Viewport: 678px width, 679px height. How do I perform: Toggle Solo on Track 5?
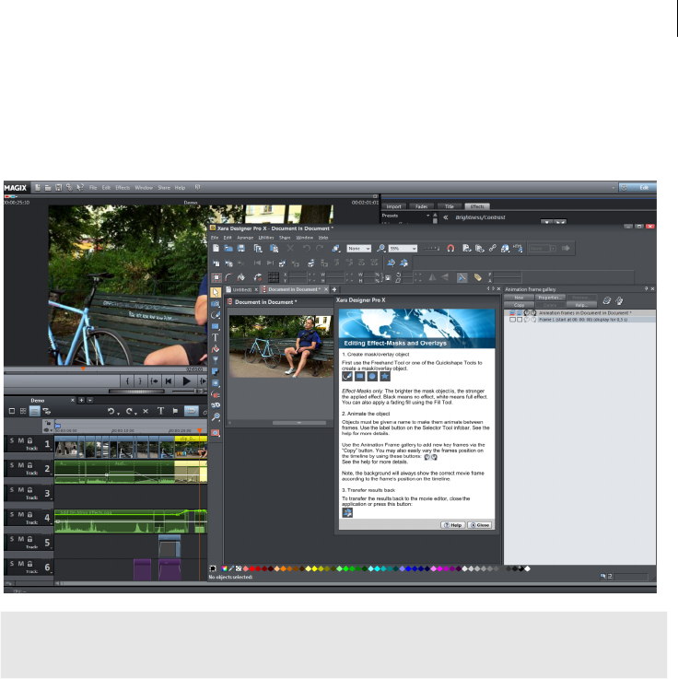pyautogui.click(x=12, y=539)
